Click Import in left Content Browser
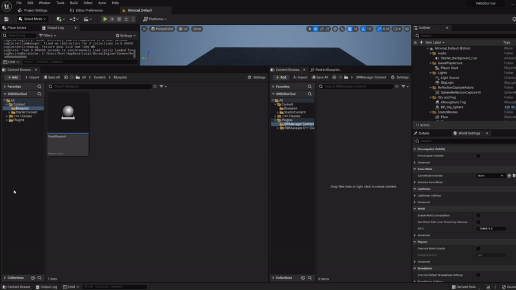Viewport: 516px width, 290px height. [x=32, y=77]
